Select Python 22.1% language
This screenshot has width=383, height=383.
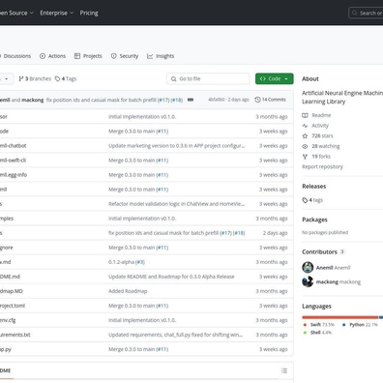pos(360,325)
